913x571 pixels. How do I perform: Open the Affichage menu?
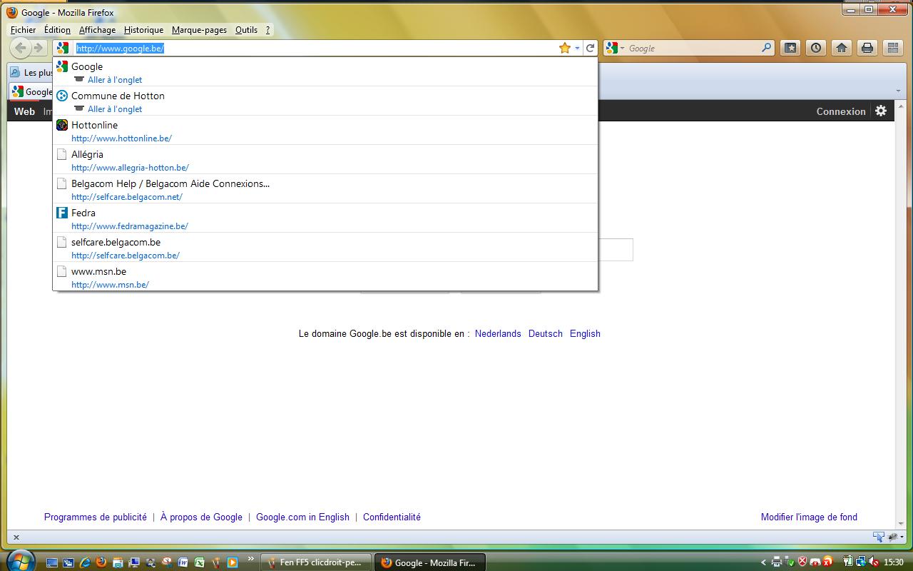point(97,30)
